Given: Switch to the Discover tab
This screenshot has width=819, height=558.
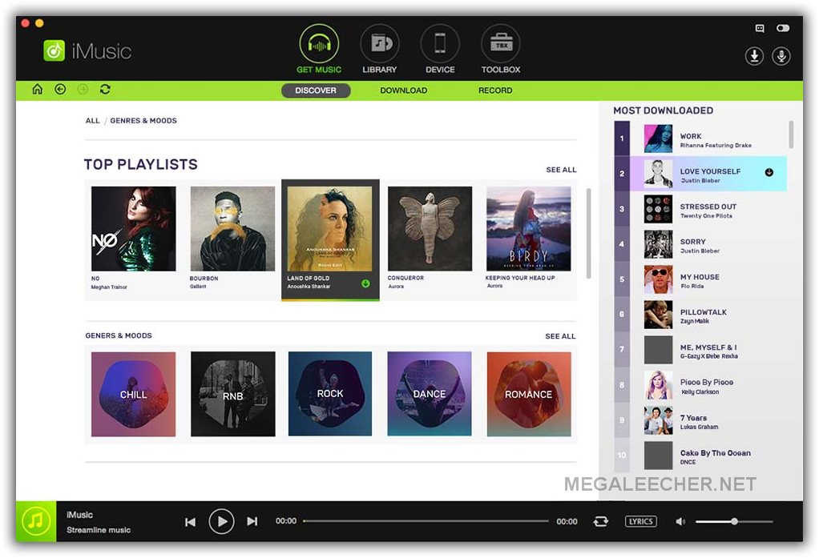Looking at the screenshot, I should 316,90.
